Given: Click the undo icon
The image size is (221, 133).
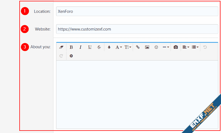Looking at the screenshot, I should click(x=205, y=47).
